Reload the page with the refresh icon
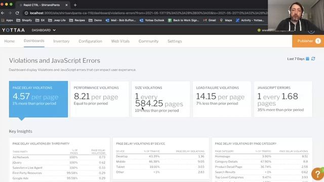 tap(17, 13)
